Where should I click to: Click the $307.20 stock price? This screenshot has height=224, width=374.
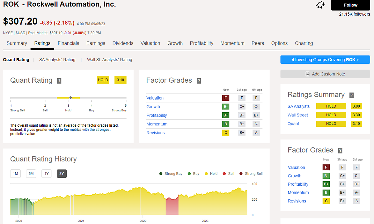(20, 21)
